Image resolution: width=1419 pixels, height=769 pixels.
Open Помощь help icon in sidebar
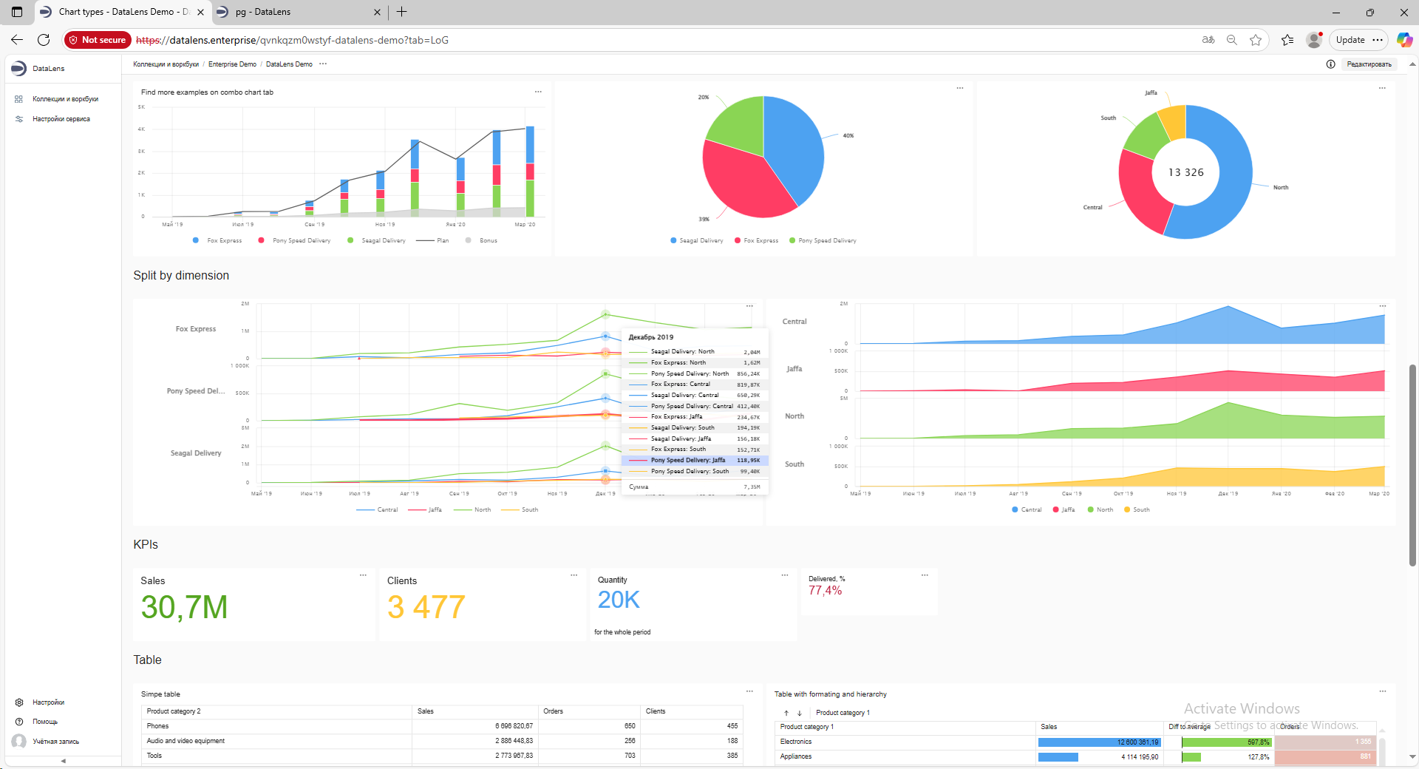[x=19, y=722]
